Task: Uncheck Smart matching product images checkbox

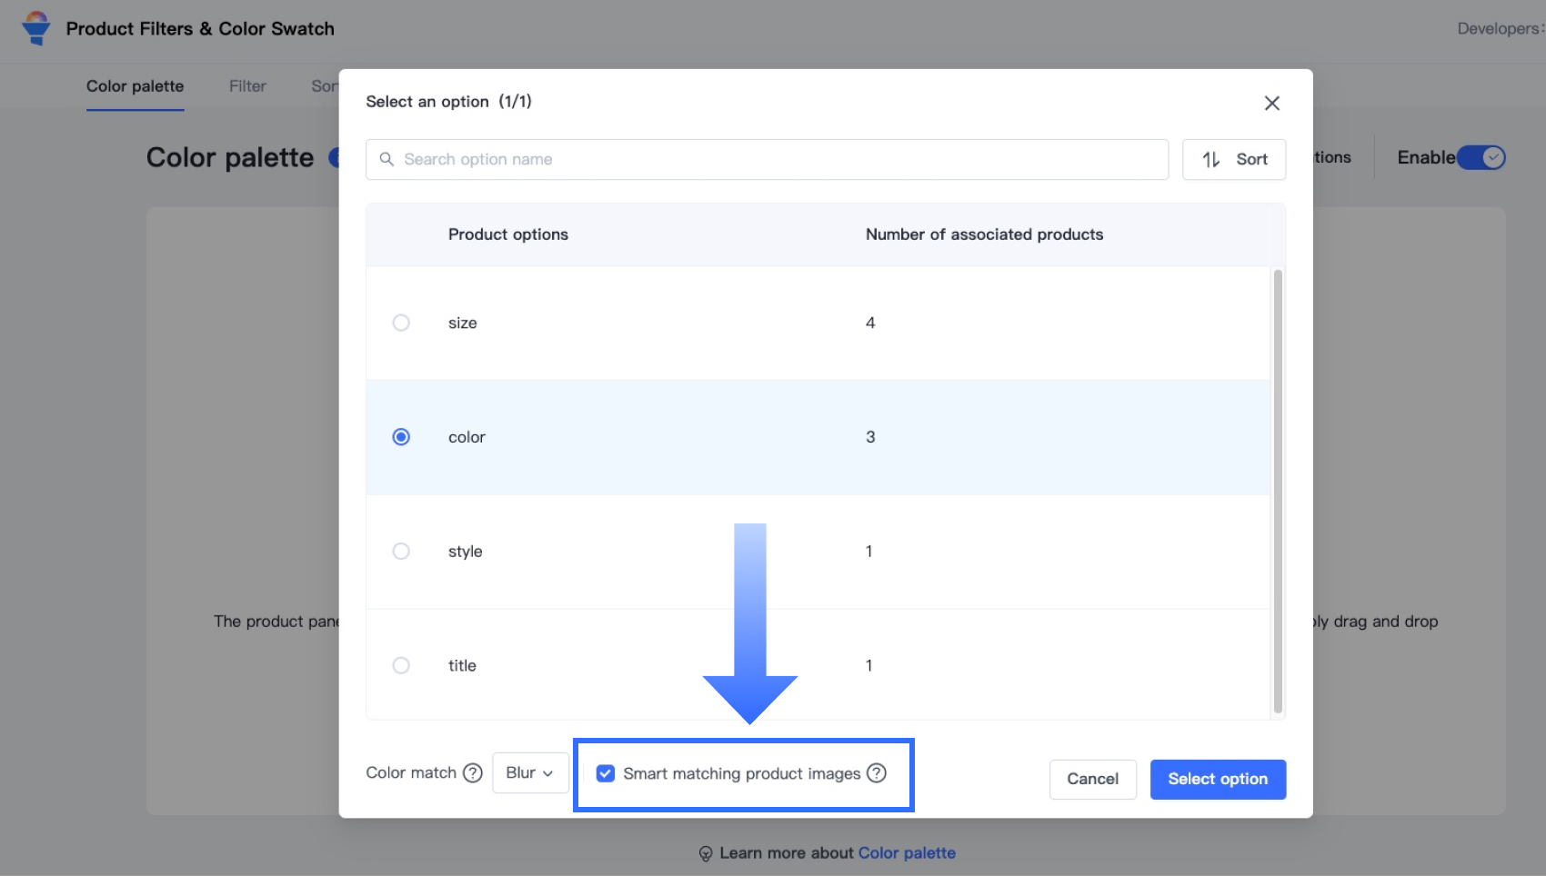Action: click(606, 773)
